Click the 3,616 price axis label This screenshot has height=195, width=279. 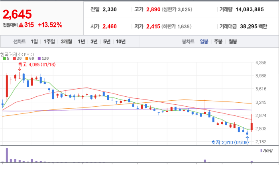click(261, 89)
